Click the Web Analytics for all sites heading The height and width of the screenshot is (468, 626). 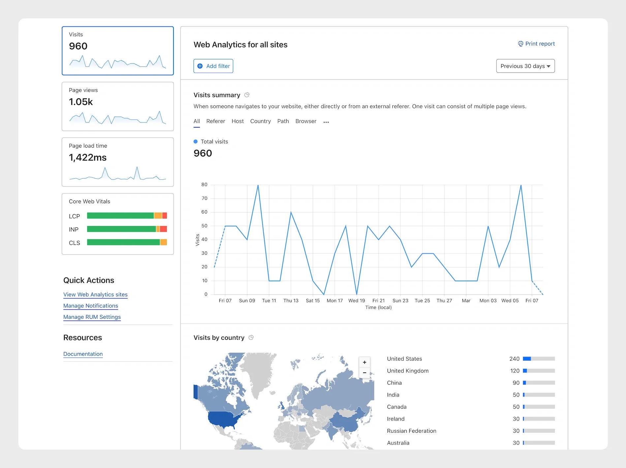[x=240, y=44]
